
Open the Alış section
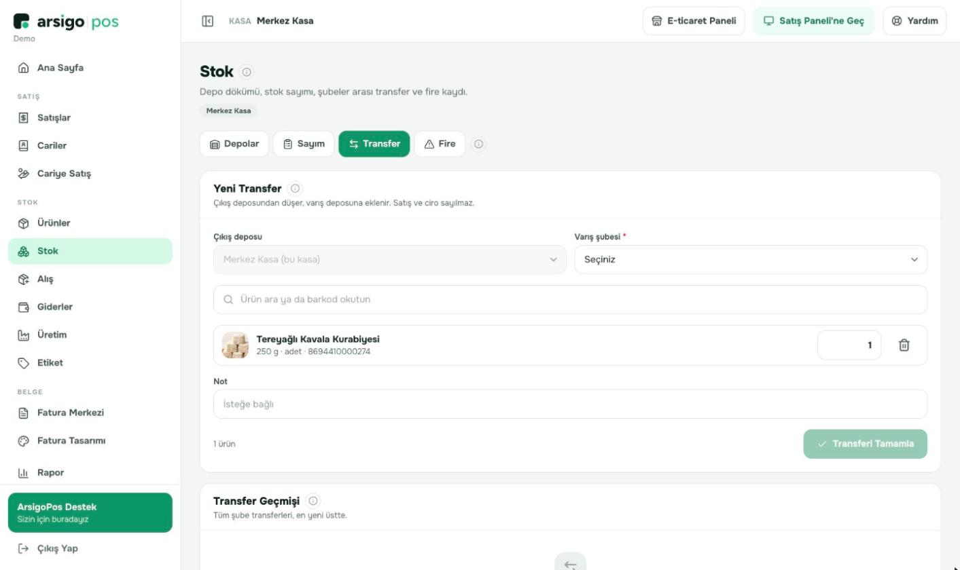coord(90,279)
